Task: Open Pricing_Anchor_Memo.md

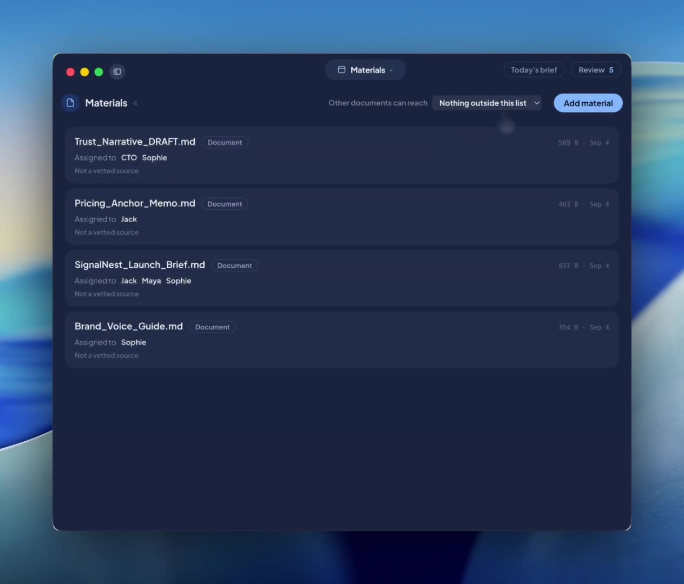Action: point(135,203)
